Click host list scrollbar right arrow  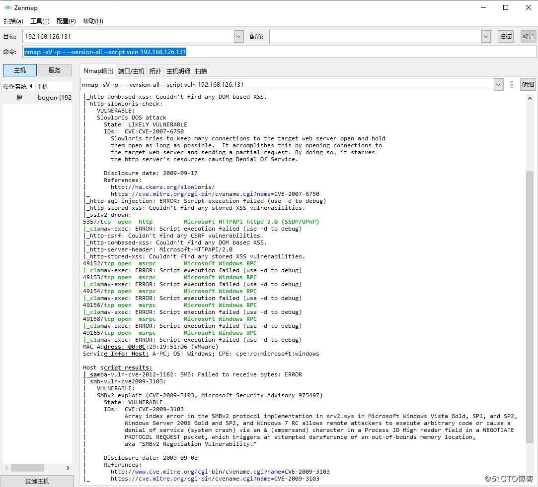(x=68, y=468)
